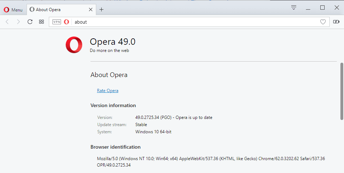This screenshot has height=173, width=344.
Task: Open a new tab with plus button
Action: click(x=101, y=10)
